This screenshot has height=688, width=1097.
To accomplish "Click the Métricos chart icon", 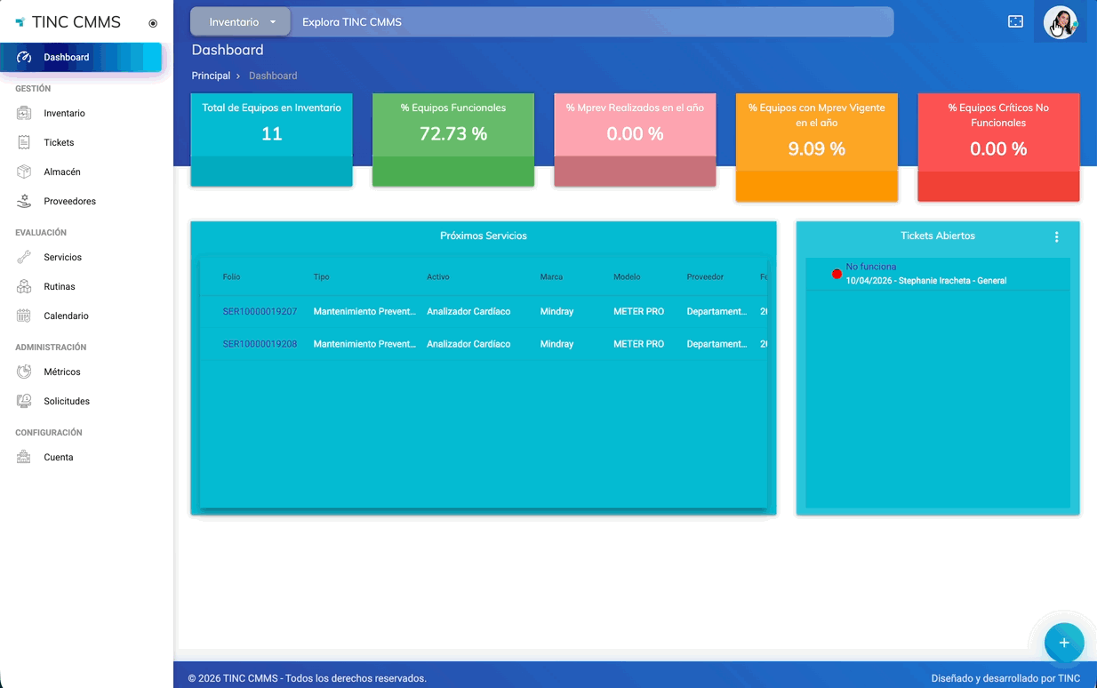I will [24, 372].
